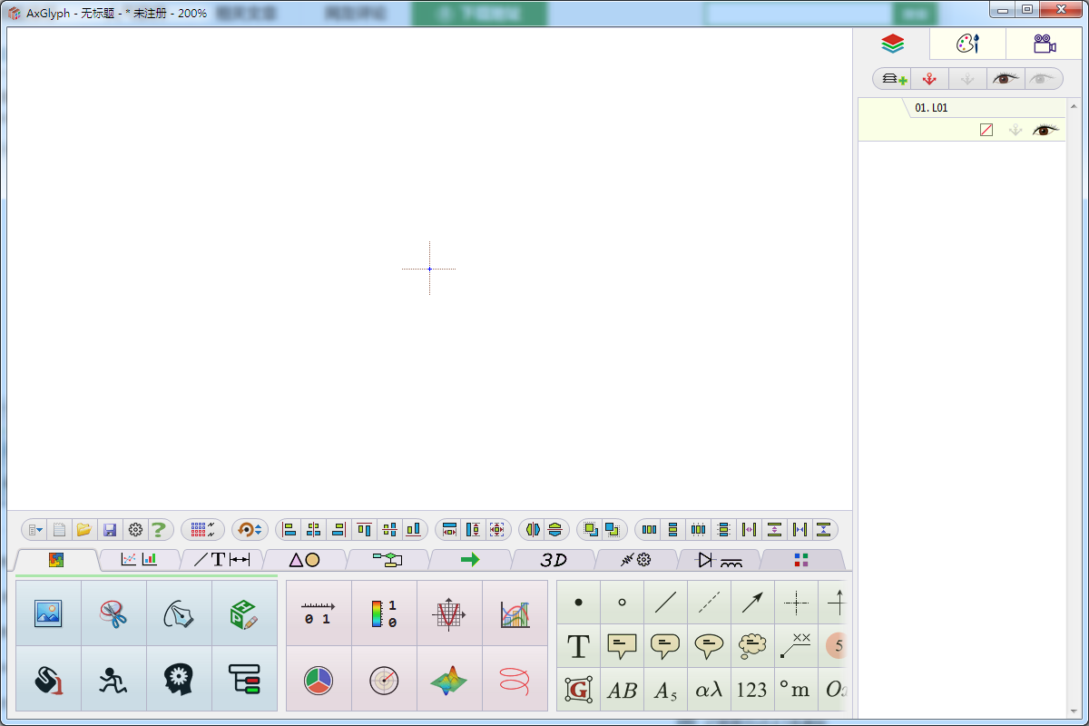Open settings with the gear icon

click(135, 529)
